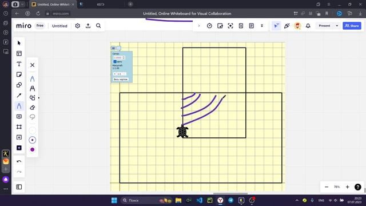The height and width of the screenshot is (206, 366).
Task: Pick the solid purple pen color
Action: pos(33,149)
